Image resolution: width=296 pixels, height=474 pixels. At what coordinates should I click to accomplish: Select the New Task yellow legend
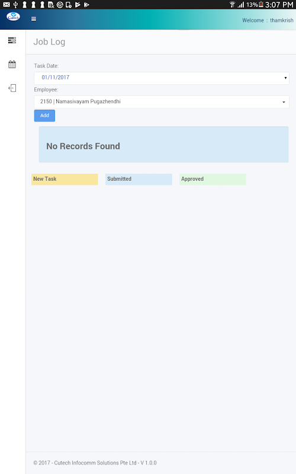(65, 180)
